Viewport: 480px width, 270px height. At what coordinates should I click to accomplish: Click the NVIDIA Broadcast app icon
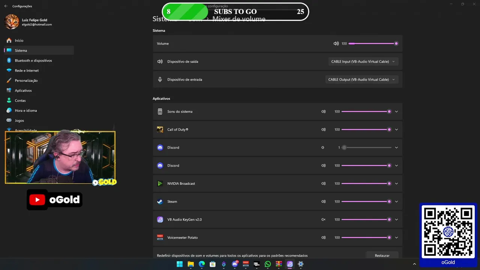(160, 183)
